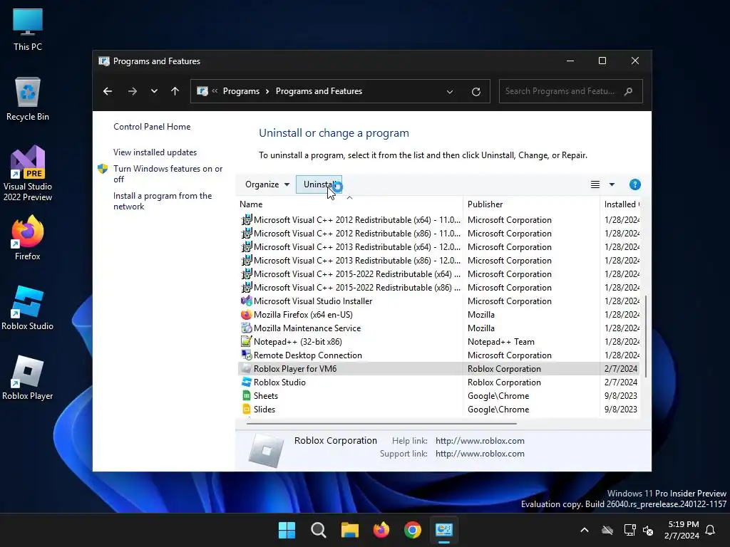Click Programs and Features breadcrumb
The image size is (730, 547).
pyautogui.click(x=319, y=91)
